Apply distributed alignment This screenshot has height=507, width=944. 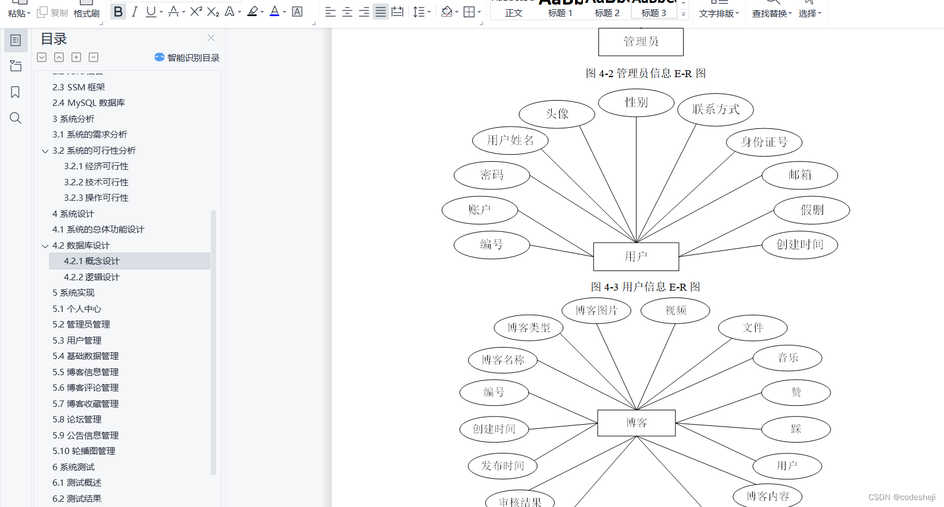tap(397, 12)
